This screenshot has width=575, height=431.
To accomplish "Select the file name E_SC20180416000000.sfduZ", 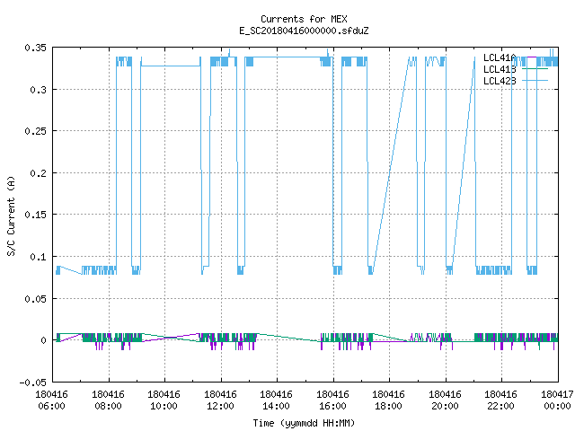I will coord(304,31).
